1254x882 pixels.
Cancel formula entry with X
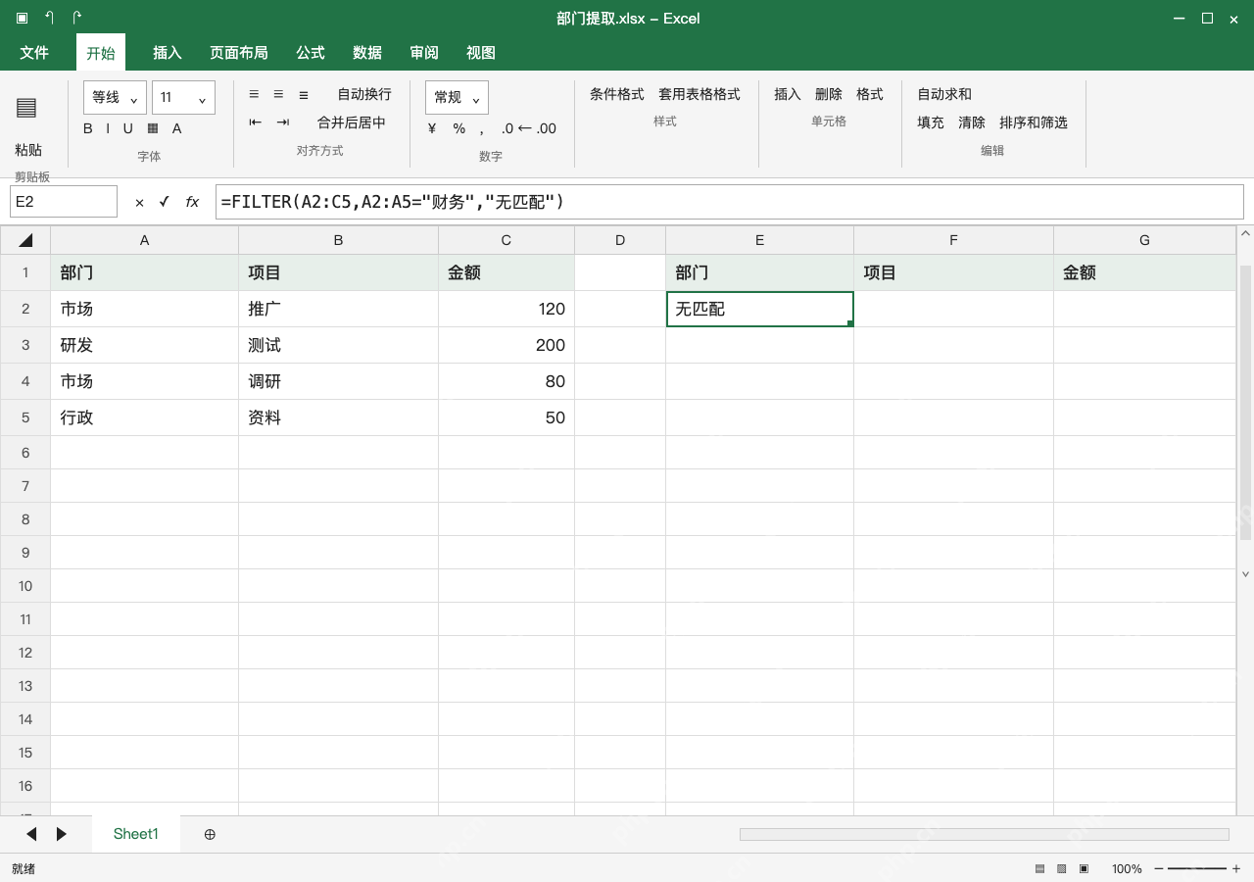139,202
